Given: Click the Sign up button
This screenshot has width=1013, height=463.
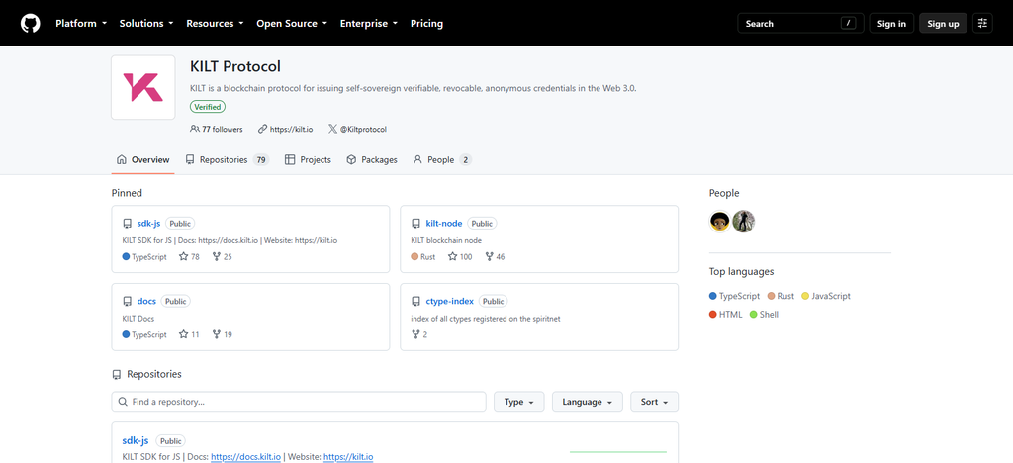Looking at the screenshot, I should pyautogui.click(x=943, y=23).
